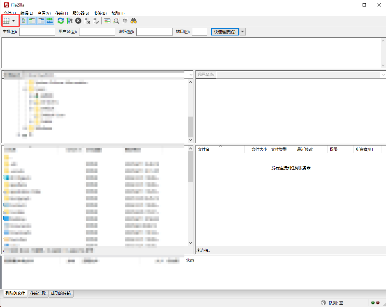The width and height of the screenshot is (386, 307).
Task: Sort remote files by 文件名 column
Action: [220, 149]
